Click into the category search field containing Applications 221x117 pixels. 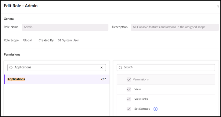pos(57,68)
